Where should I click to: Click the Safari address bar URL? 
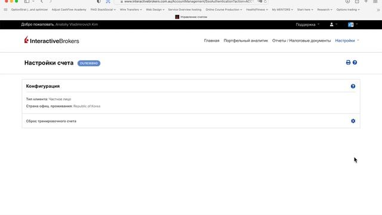point(189,1)
